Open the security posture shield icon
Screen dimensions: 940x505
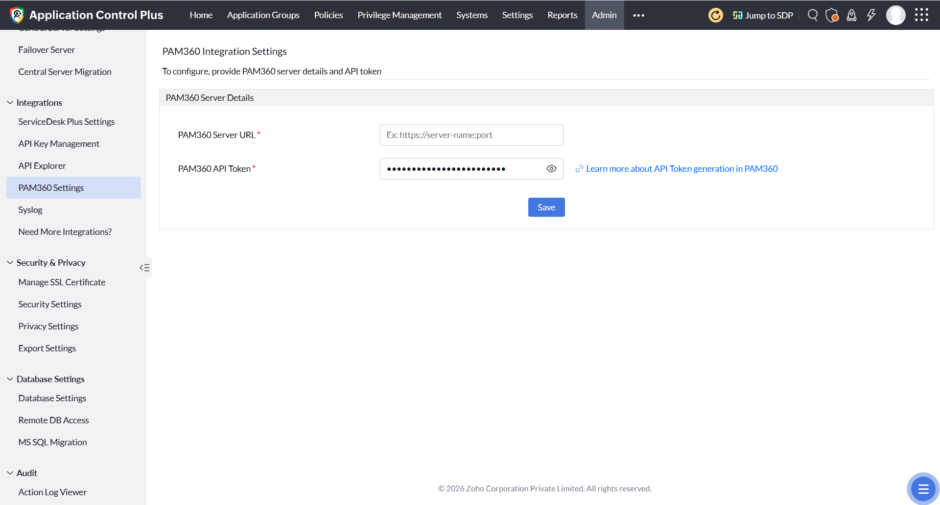tap(832, 15)
